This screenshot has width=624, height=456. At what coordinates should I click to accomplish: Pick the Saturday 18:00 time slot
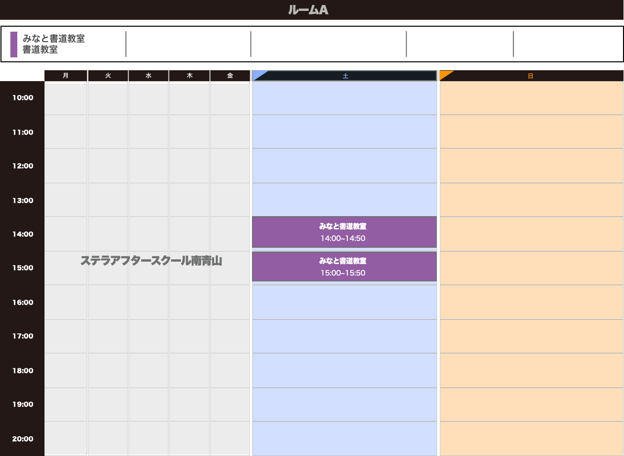click(x=344, y=370)
